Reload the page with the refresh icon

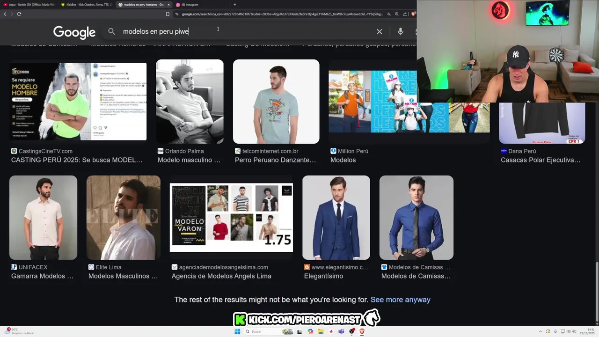click(19, 14)
